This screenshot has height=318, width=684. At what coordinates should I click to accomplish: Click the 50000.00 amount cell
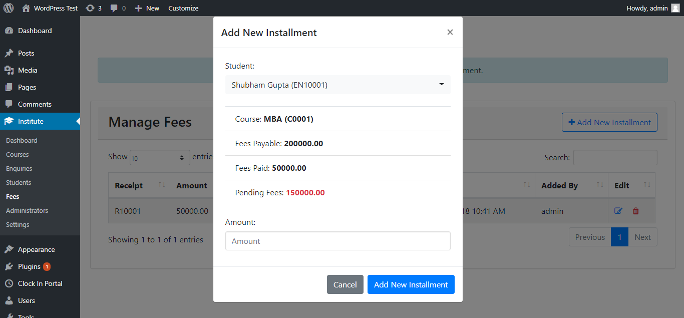tap(192, 211)
